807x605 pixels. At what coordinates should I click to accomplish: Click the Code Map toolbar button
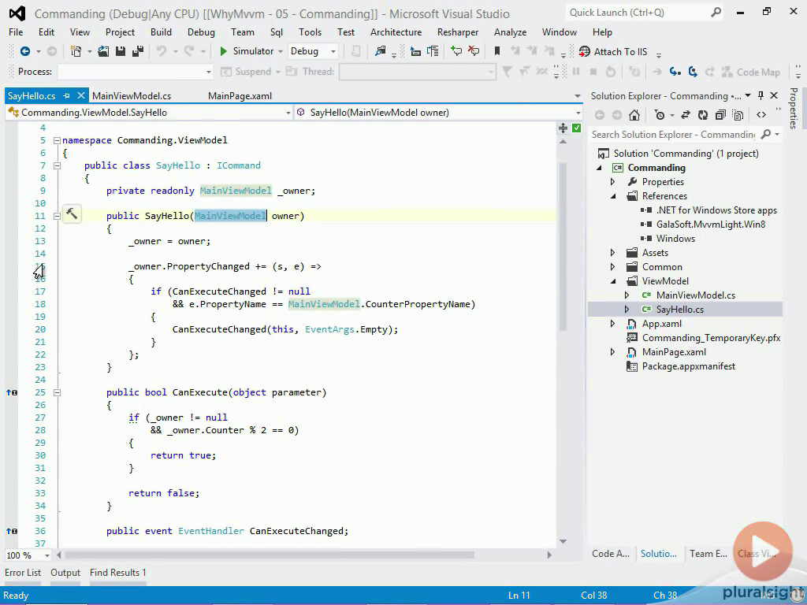click(751, 72)
